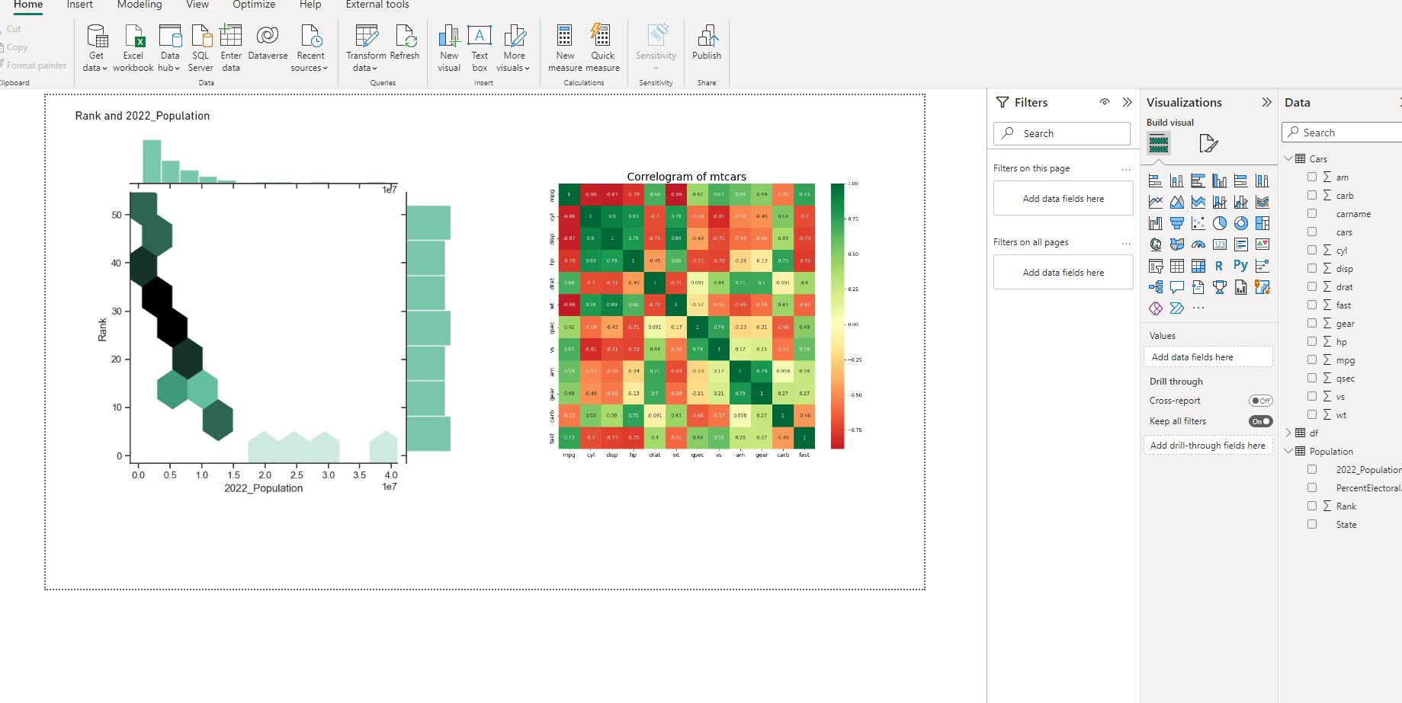Select the gauge visual icon
The height and width of the screenshot is (703, 1402).
point(1198,244)
